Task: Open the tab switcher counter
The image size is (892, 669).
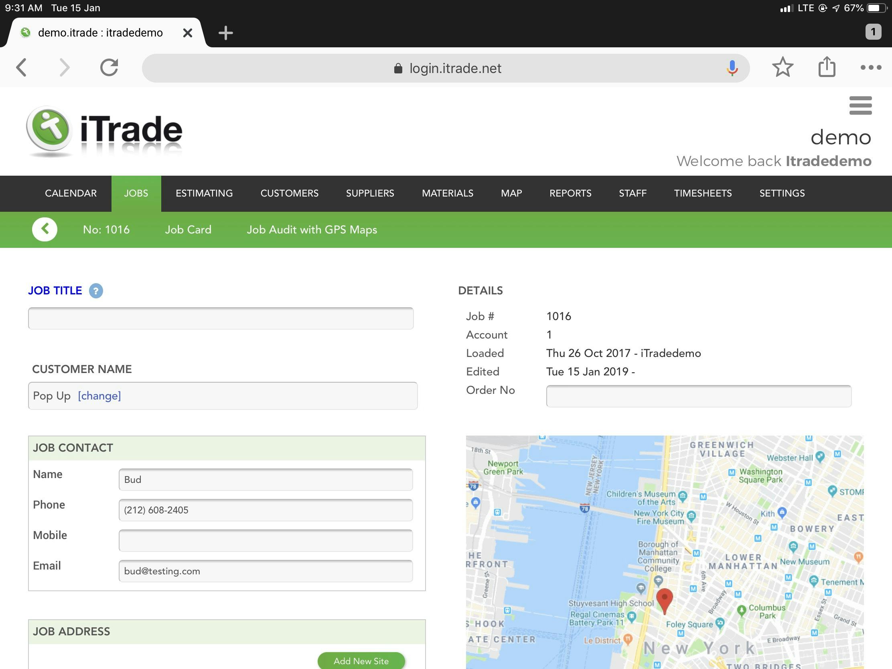Action: (x=873, y=32)
